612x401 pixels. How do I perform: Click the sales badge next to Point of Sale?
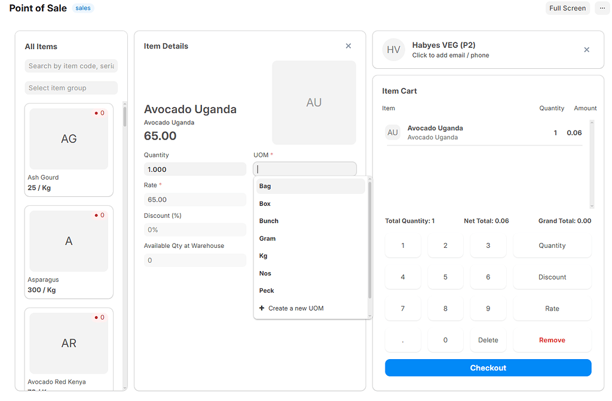[82, 8]
